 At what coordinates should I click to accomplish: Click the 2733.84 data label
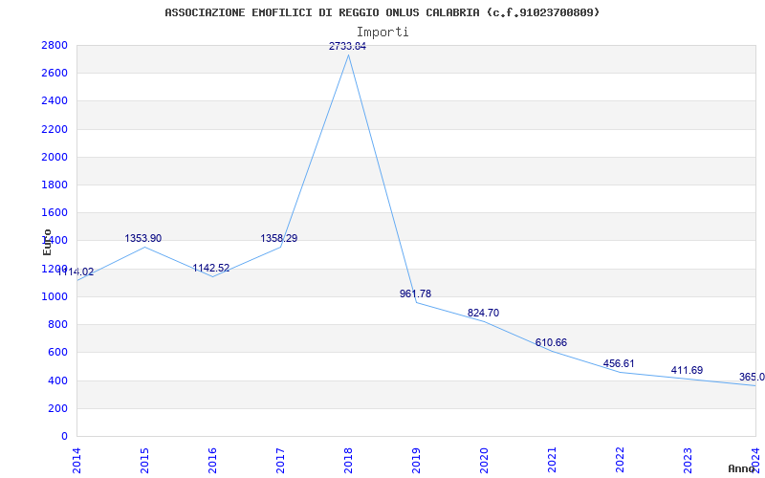click(347, 46)
